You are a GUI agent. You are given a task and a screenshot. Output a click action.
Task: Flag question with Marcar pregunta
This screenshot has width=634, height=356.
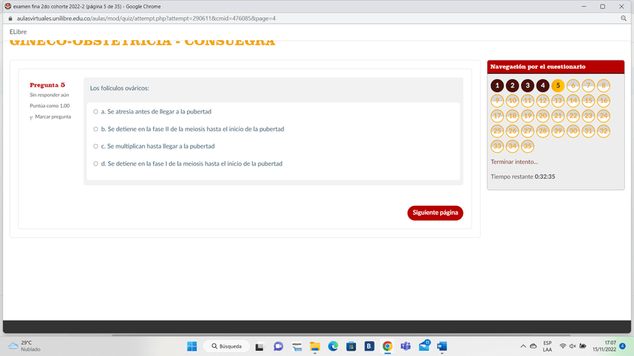51,117
